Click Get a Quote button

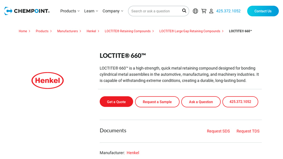(x=116, y=102)
